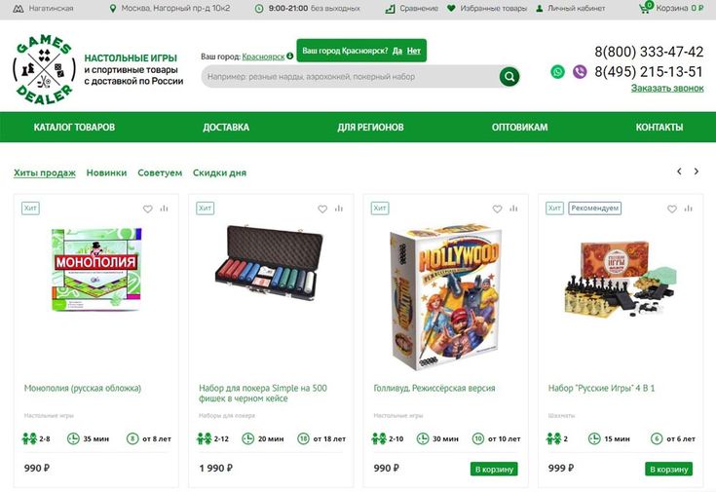Switch to the Новинки tab
Viewport: 716px width, 492px height.
[106, 172]
